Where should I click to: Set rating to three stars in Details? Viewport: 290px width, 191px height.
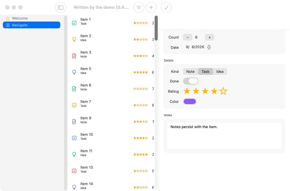tap(205, 91)
